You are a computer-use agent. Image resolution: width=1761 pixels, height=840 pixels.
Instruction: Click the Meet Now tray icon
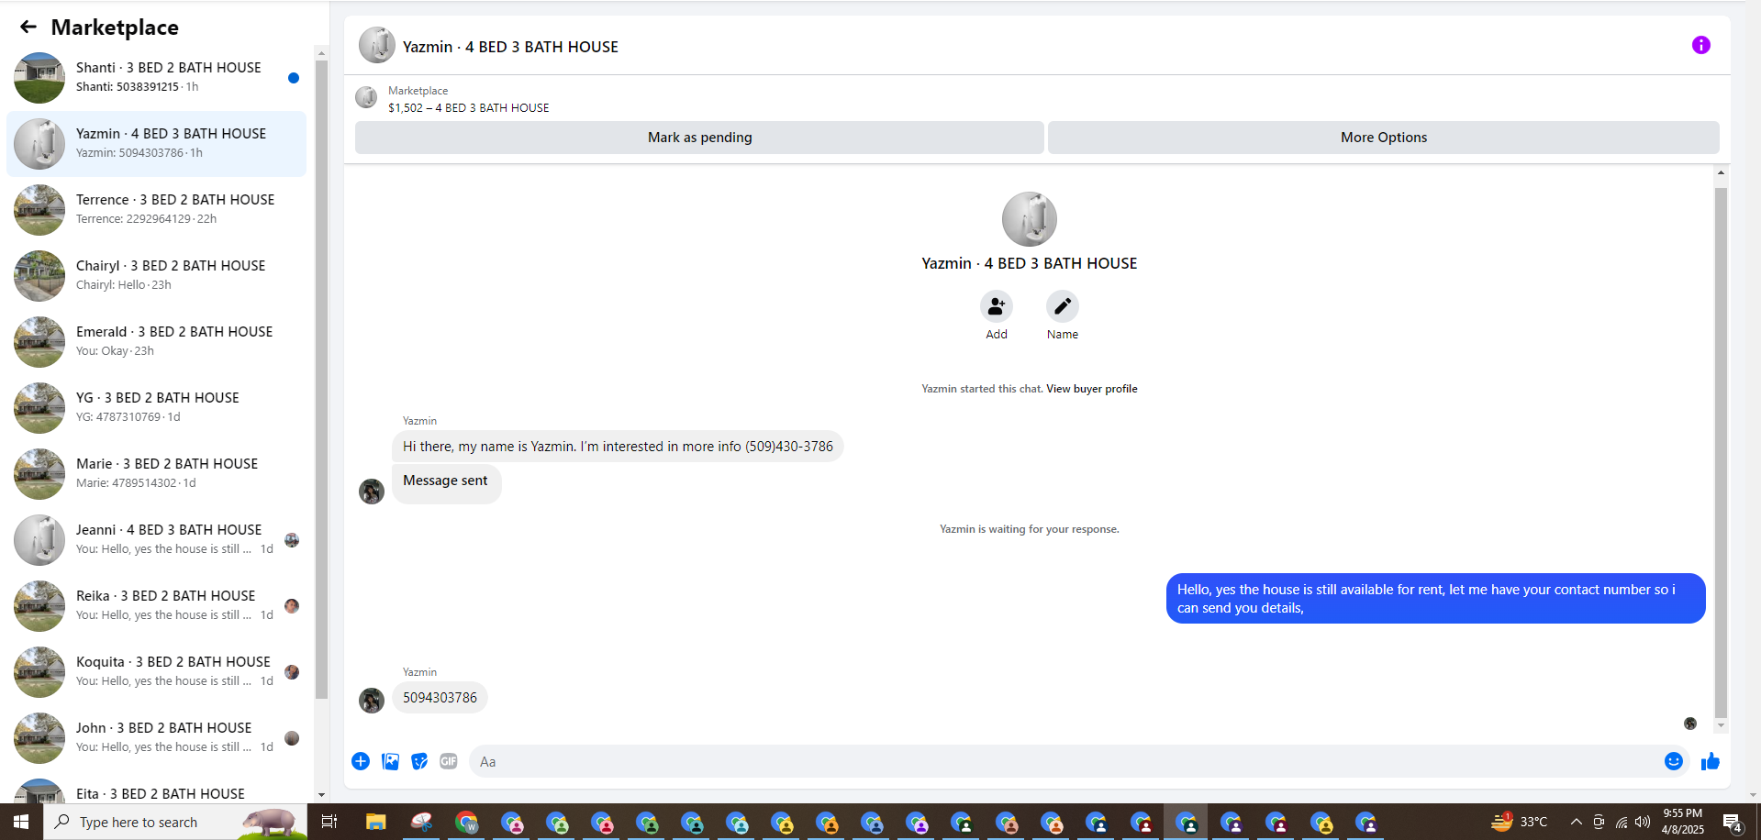click(x=1599, y=822)
